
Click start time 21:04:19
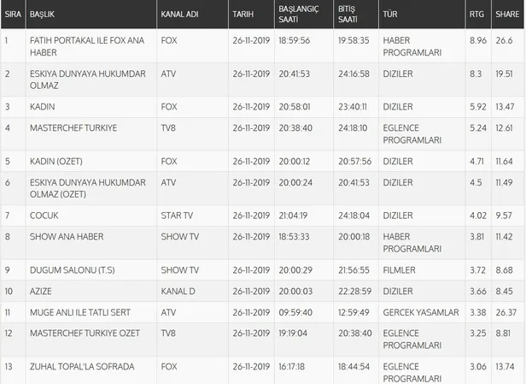[293, 216]
